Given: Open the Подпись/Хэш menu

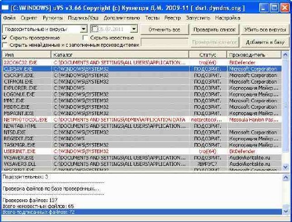Looking at the screenshot, I should (x=83, y=18).
